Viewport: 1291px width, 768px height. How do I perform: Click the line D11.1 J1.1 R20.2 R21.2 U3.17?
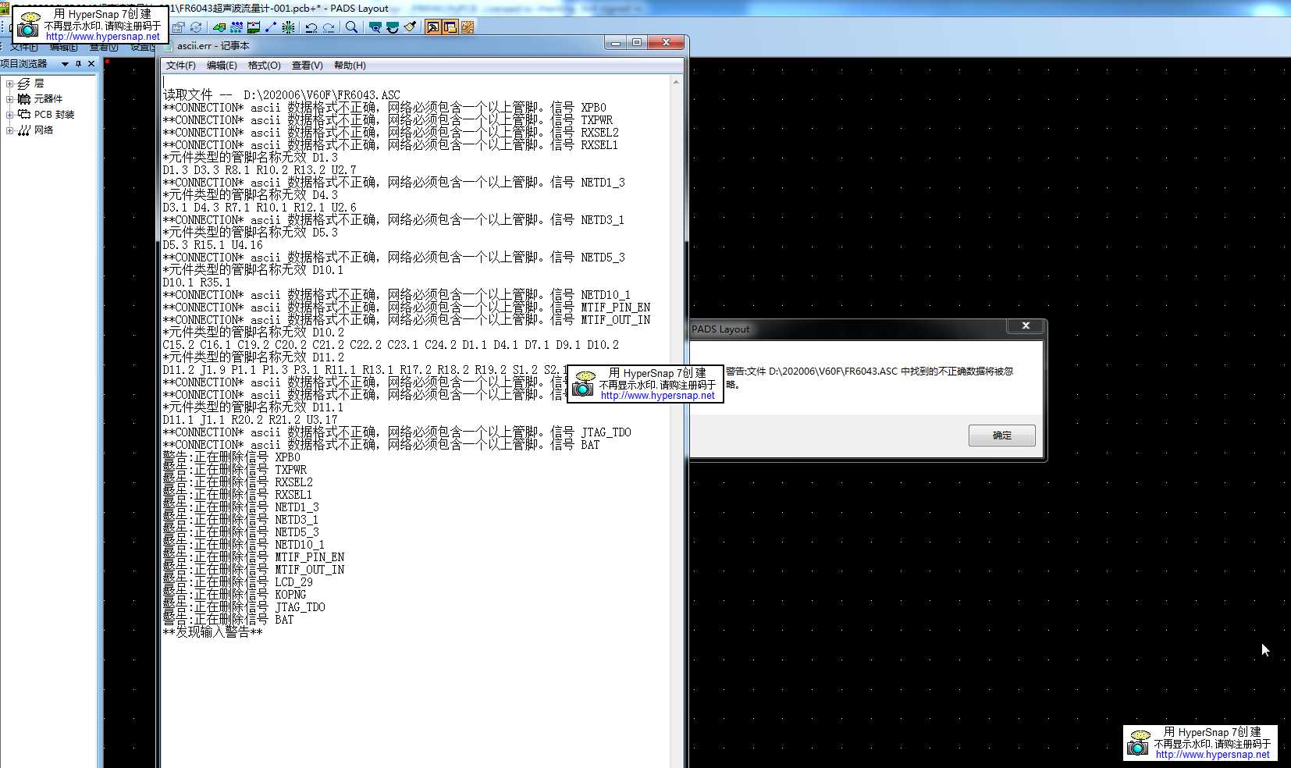click(251, 420)
